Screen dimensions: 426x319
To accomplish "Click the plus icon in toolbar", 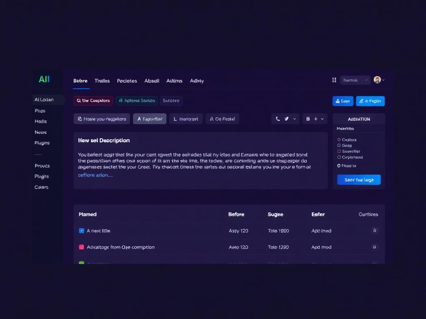I will [316, 119].
